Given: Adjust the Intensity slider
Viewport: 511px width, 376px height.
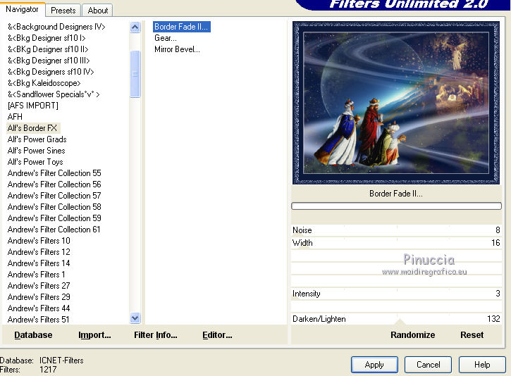Looking at the screenshot, I should click(x=396, y=294).
